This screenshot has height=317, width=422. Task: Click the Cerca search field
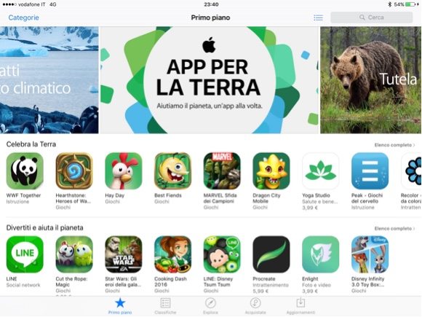tap(371, 17)
